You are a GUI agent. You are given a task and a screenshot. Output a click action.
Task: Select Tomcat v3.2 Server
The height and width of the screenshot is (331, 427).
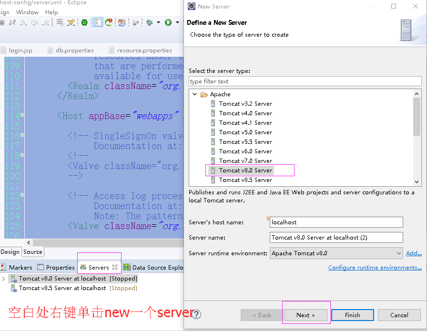(x=245, y=104)
